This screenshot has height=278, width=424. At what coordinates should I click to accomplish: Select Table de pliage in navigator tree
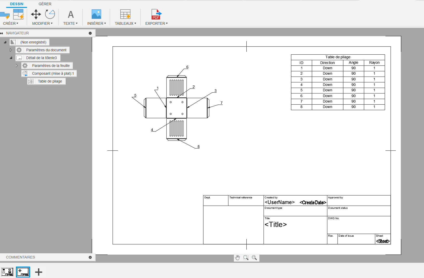[x=50, y=81]
